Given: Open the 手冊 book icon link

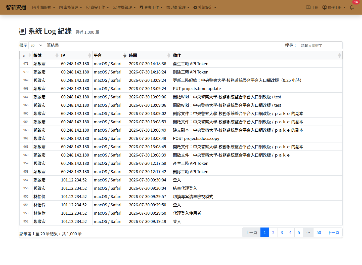Looking at the screenshot, I should pyautogui.click(x=312, y=8).
